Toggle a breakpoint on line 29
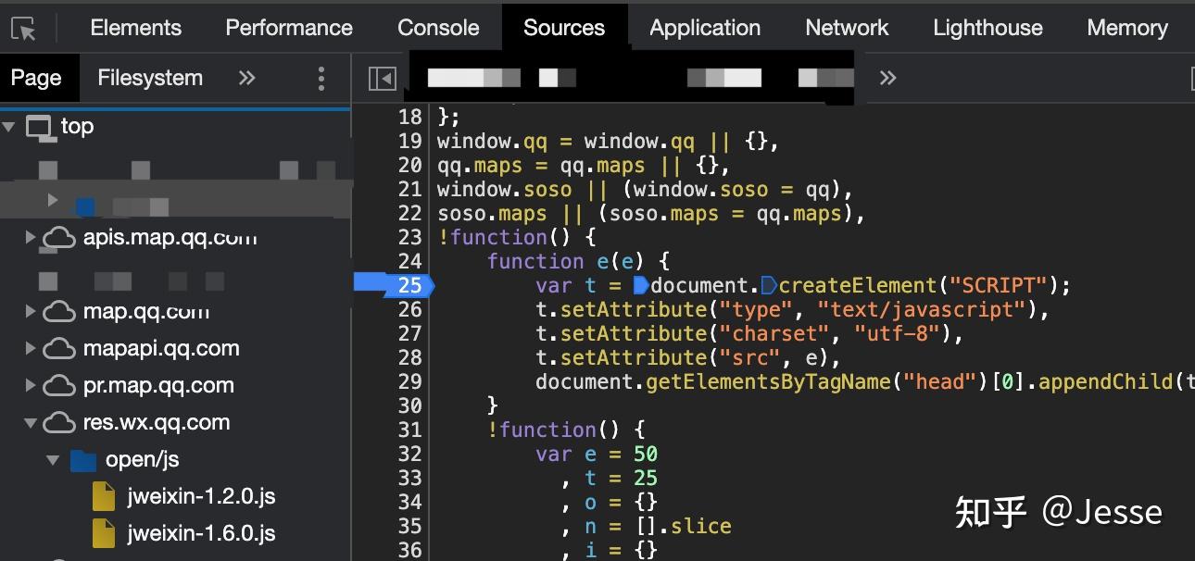This screenshot has height=561, width=1195. tap(406, 381)
